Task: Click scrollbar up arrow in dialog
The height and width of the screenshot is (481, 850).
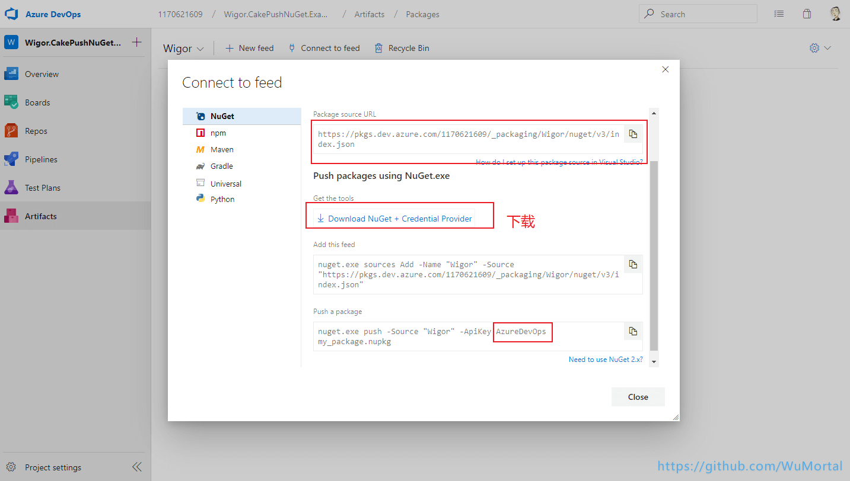Action: click(x=654, y=113)
